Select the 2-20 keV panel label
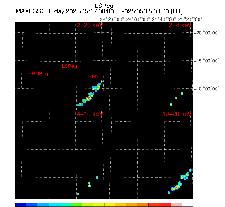The width and height of the screenshot is (225, 207). [x=90, y=25]
